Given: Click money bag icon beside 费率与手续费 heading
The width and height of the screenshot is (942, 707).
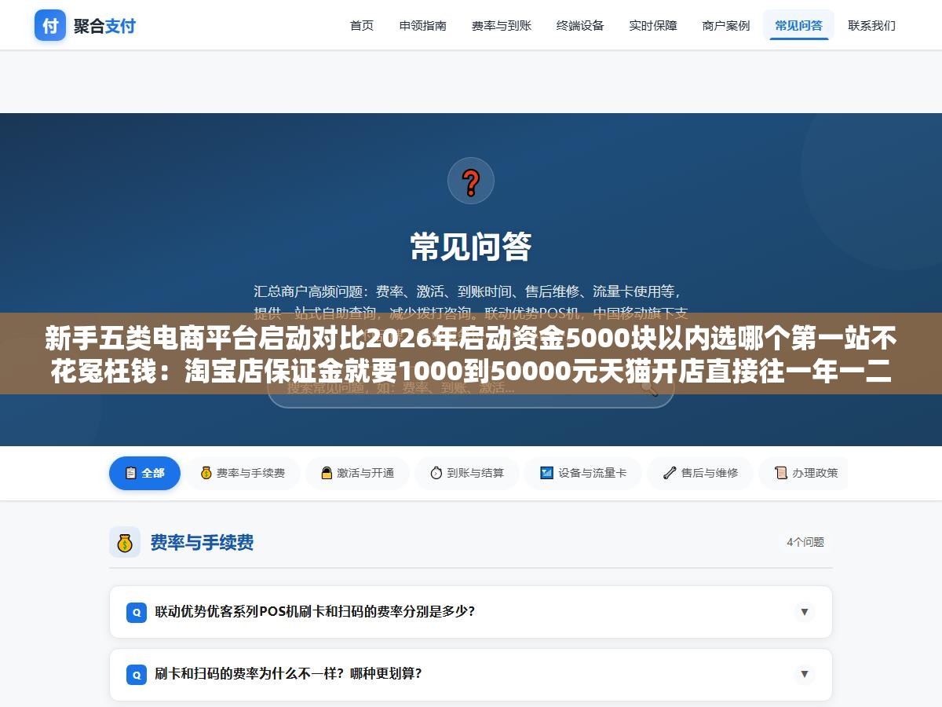Looking at the screenshot, I should (x=125, y=542).
